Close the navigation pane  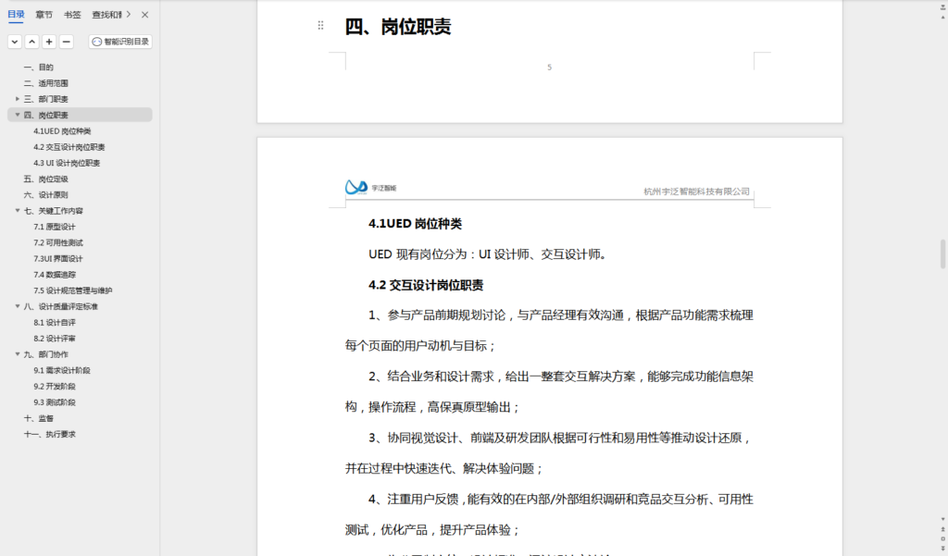point(145,15)
